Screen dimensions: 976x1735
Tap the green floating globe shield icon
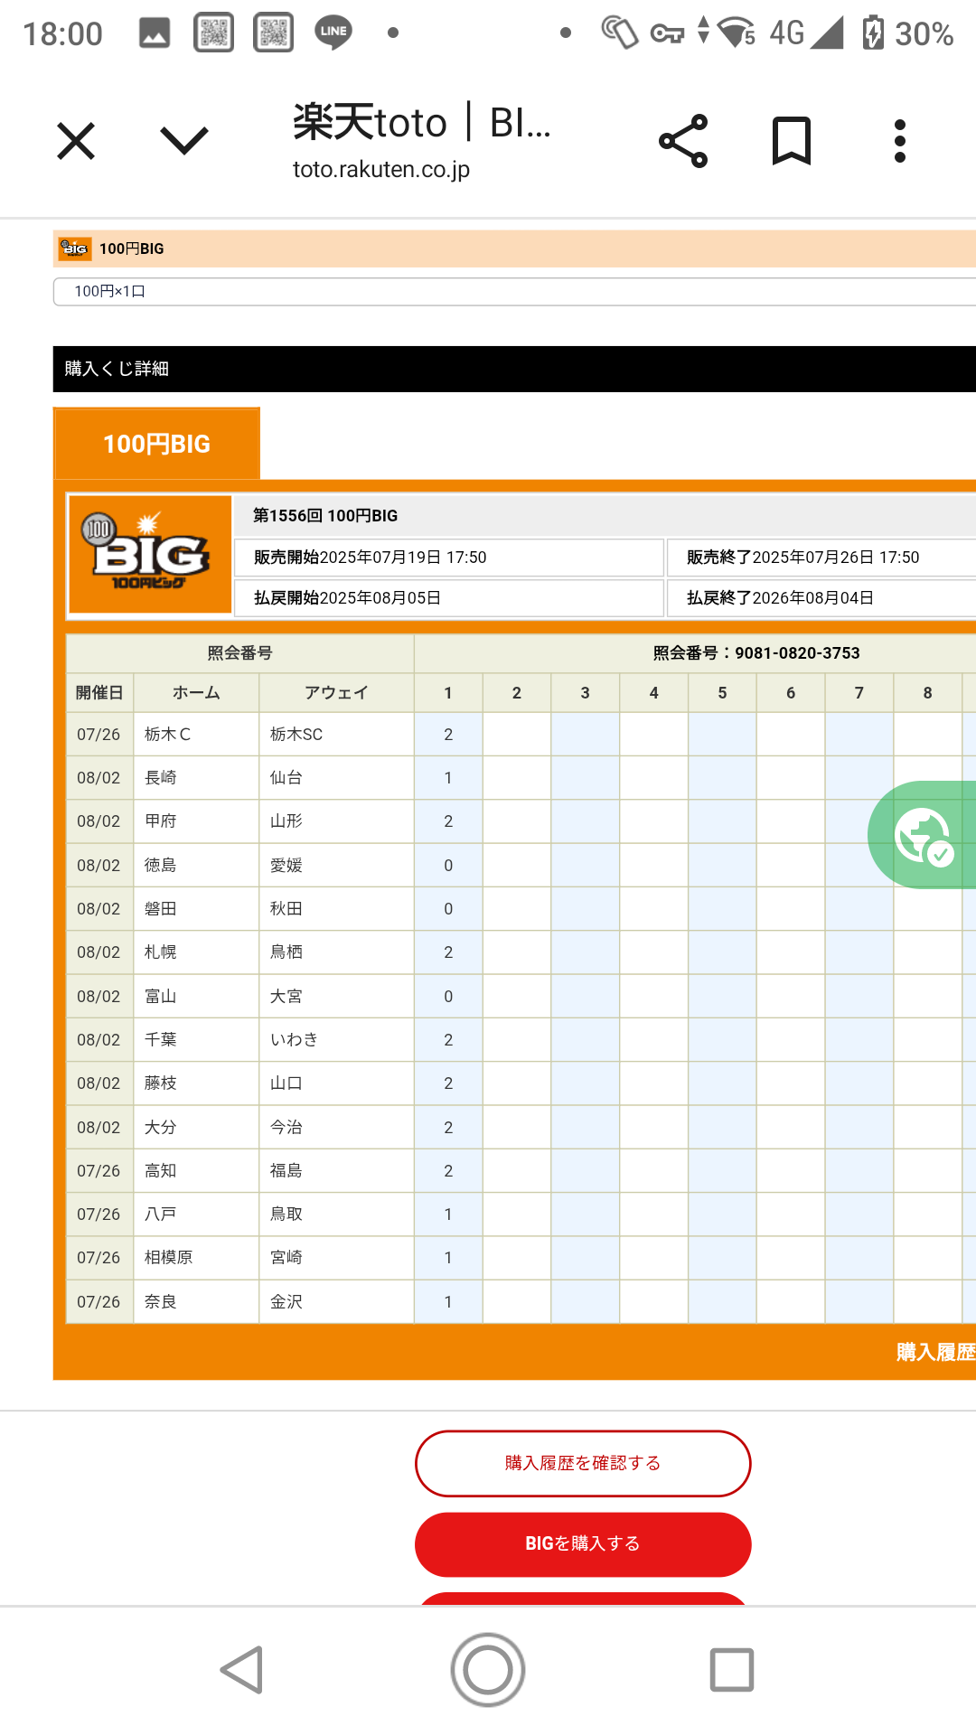tap(923, 835)
